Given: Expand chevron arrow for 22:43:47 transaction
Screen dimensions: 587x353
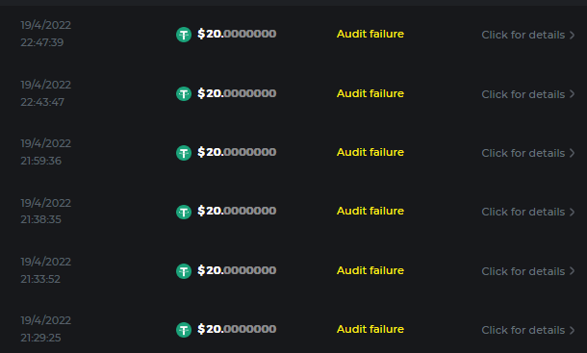Looking at the screenshot, I should coord(572,94).
